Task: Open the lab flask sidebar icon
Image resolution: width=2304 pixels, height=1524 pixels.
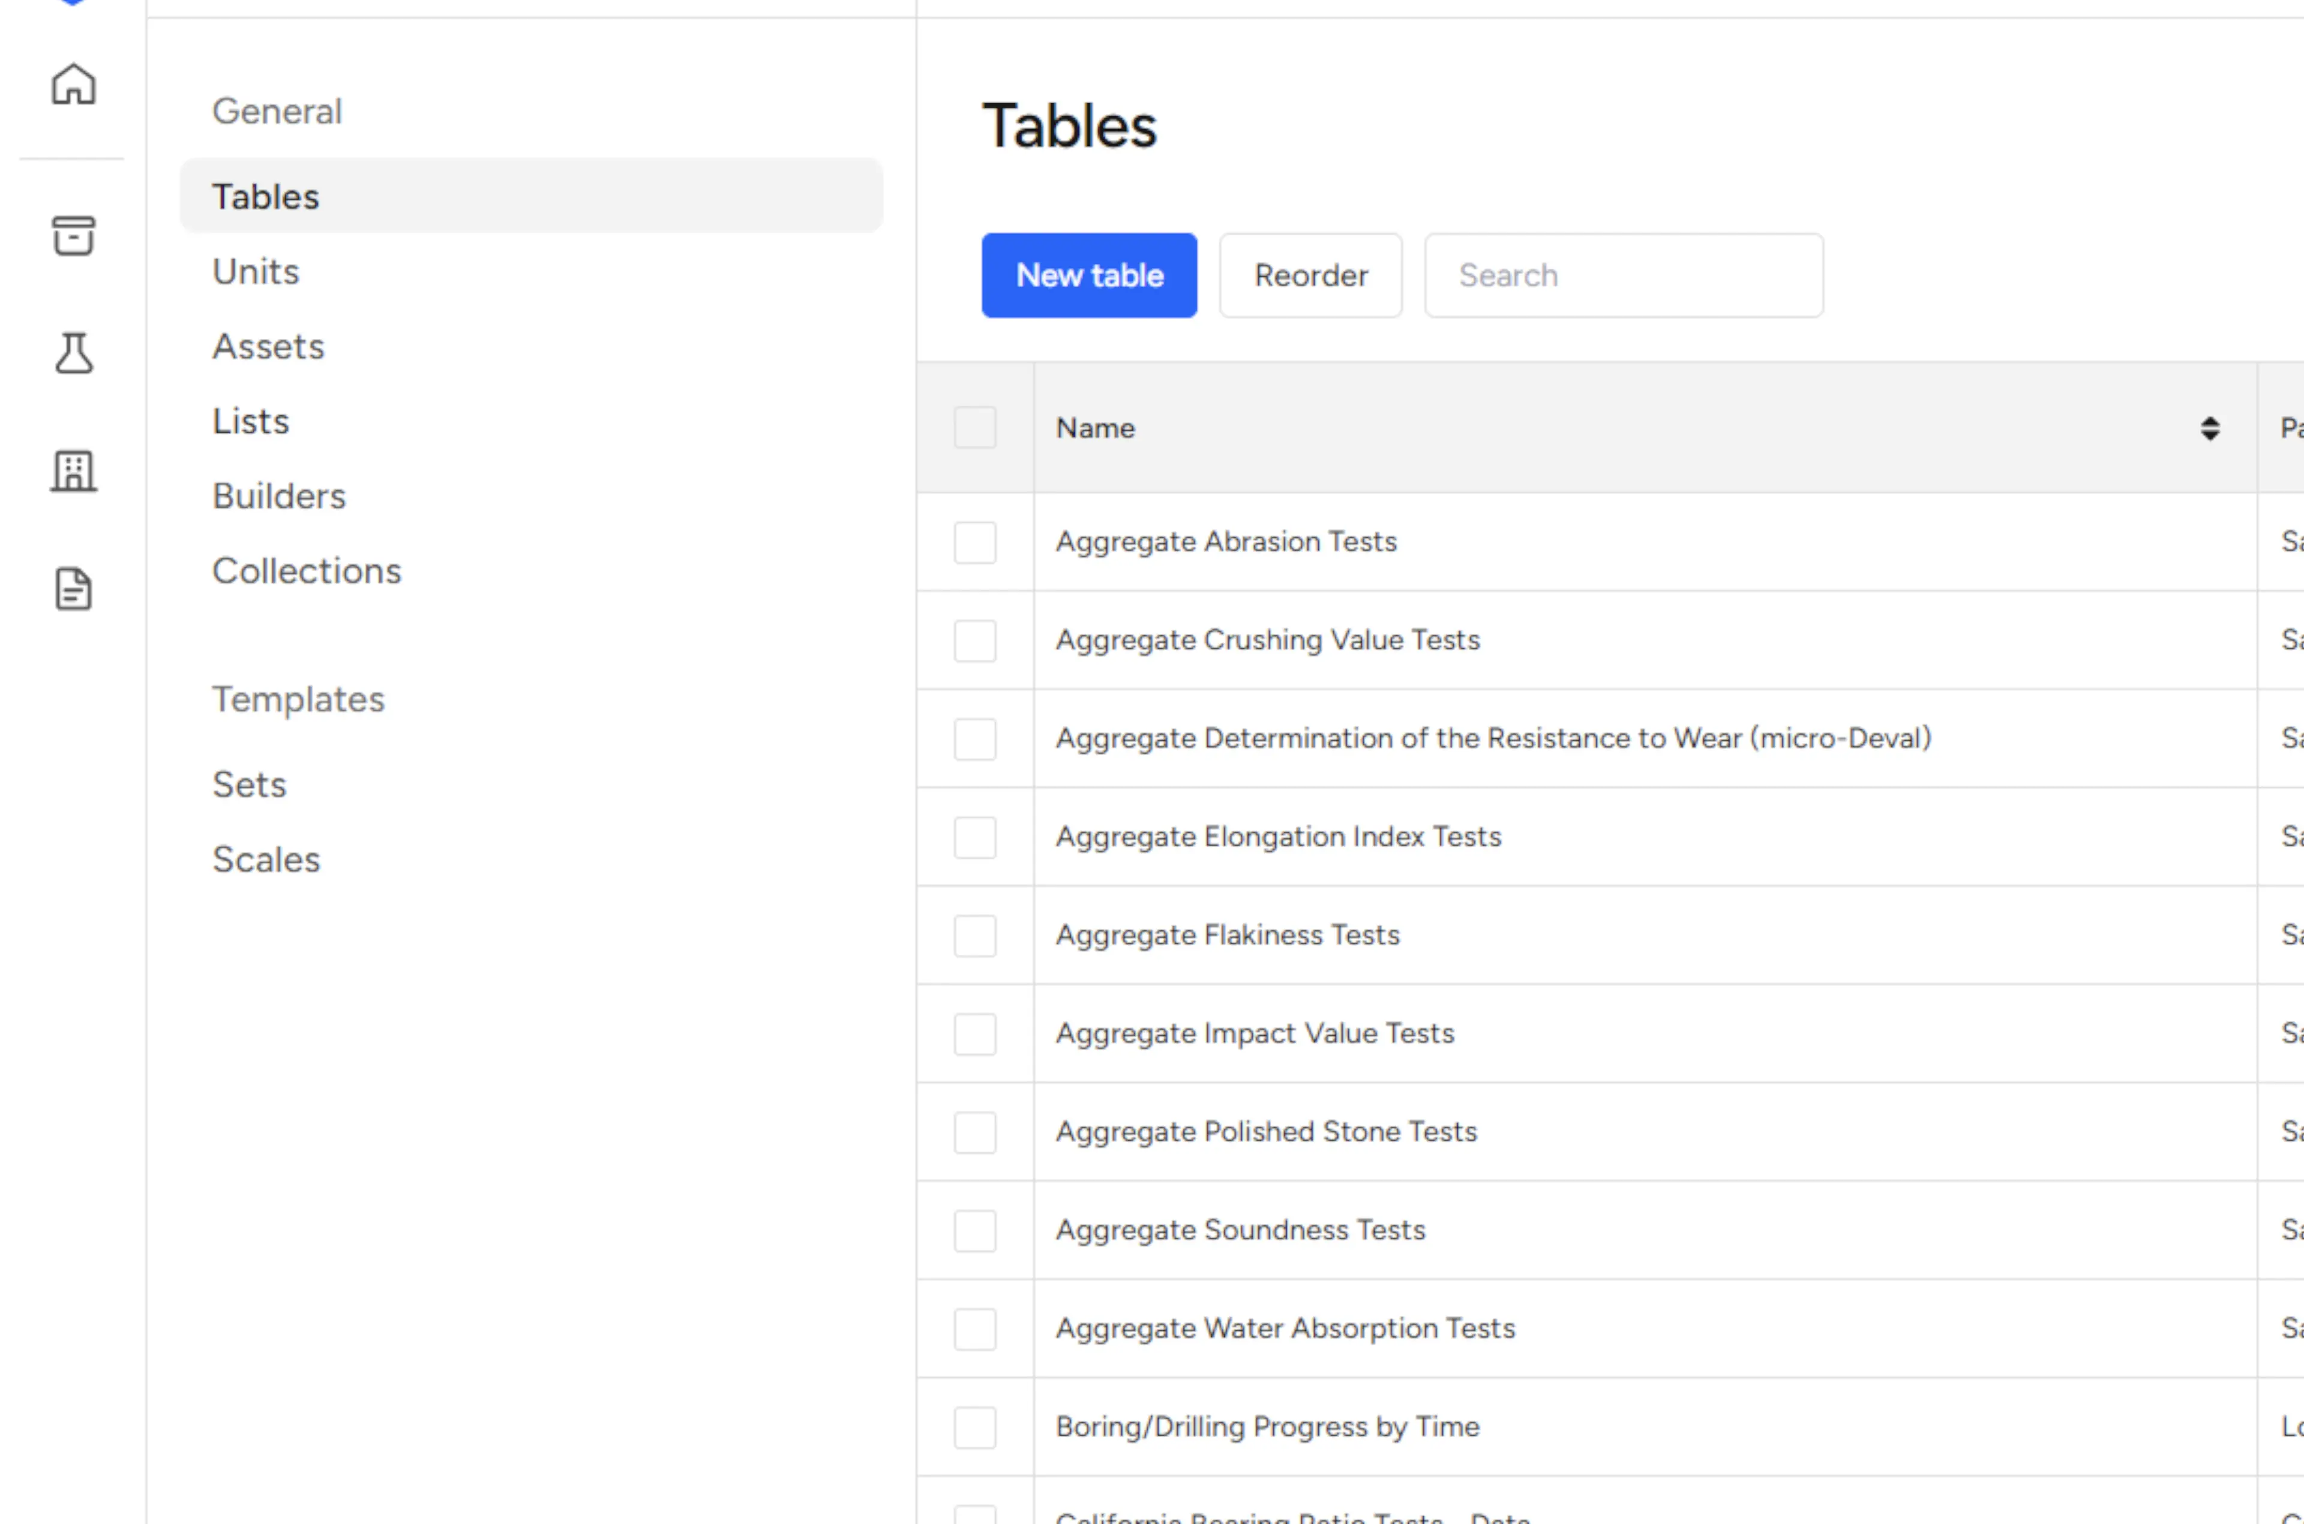Action: (x=73, y=353)
